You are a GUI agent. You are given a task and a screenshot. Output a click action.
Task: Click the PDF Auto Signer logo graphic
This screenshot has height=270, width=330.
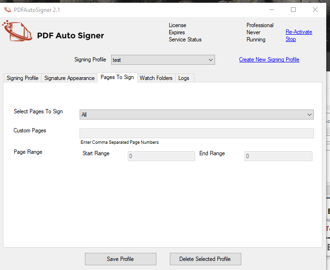(17, 30)
